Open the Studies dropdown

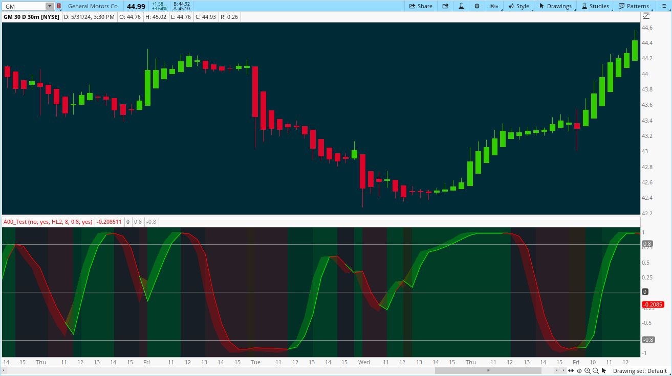(x=595, y=6)
